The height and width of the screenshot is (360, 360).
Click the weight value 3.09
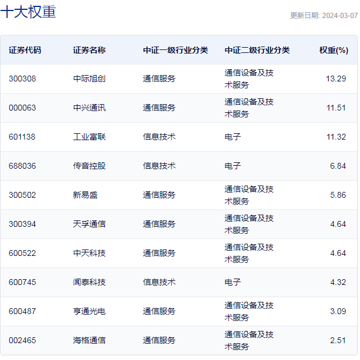click(338, 311)
